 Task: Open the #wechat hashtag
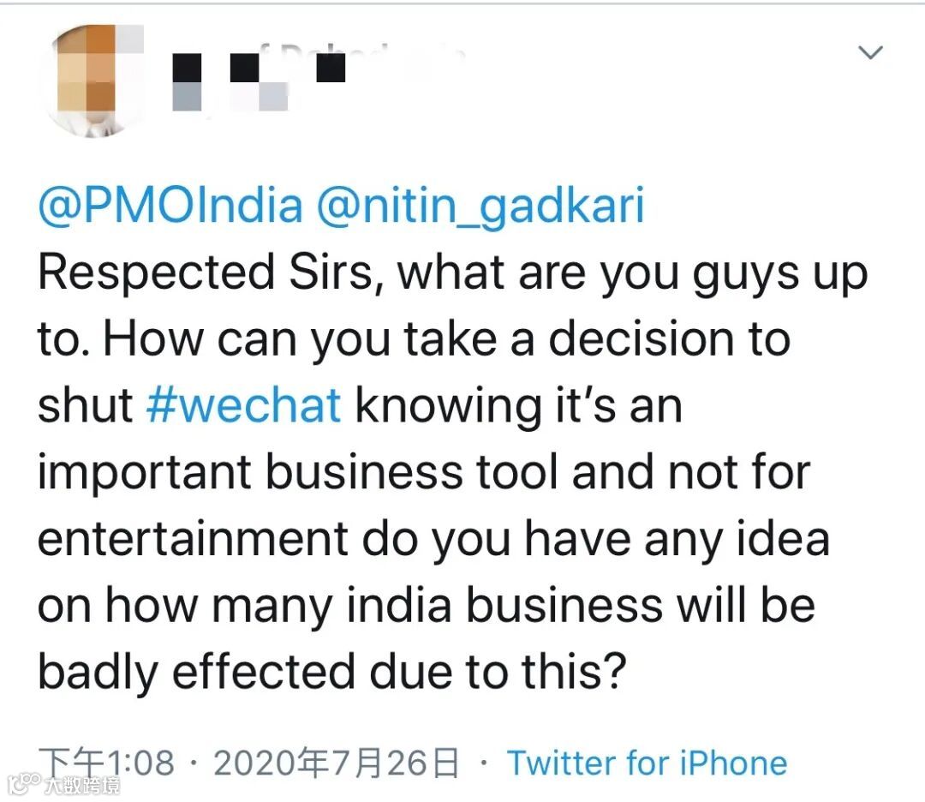pyautogui.click(x=244, y=405)
